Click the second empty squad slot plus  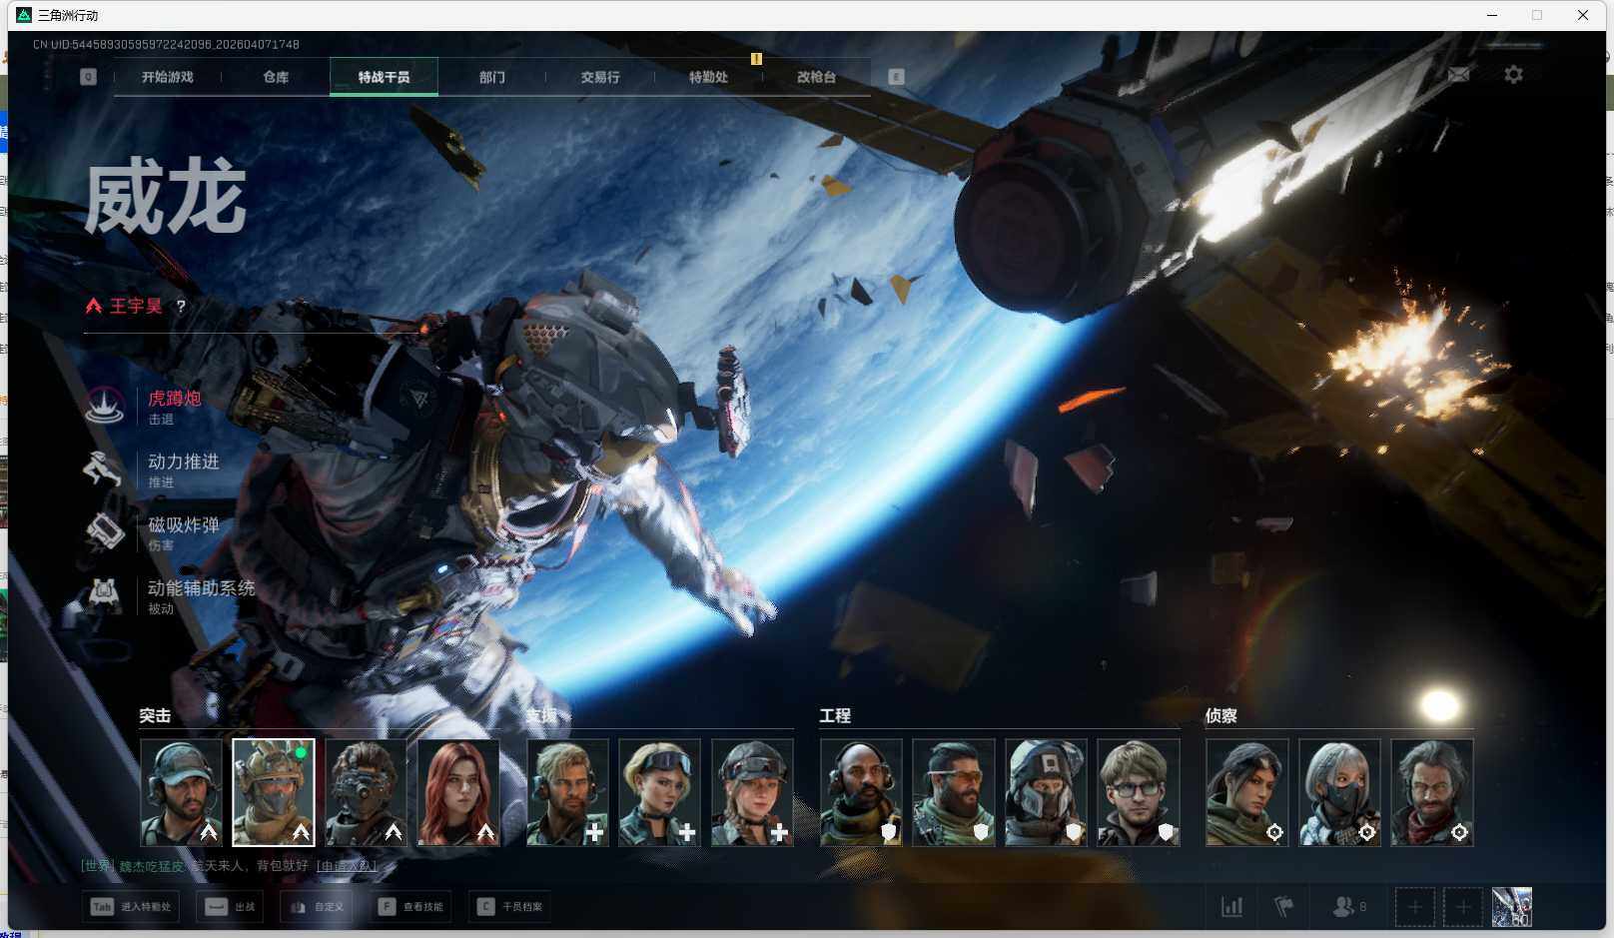tap(1463, 907)
